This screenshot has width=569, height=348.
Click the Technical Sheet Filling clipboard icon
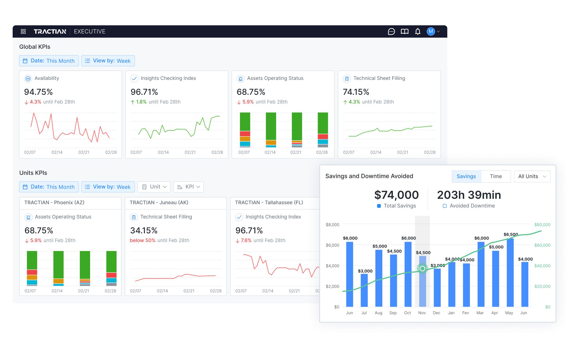[347, 79]
